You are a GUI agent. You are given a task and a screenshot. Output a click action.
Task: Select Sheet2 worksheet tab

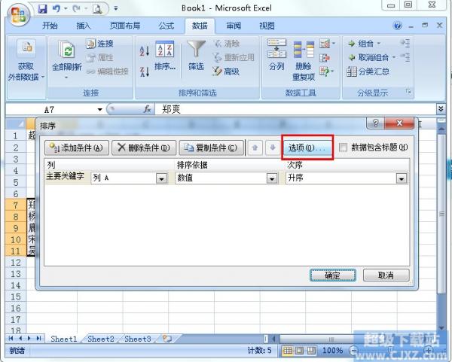click(x=101, y=339)
